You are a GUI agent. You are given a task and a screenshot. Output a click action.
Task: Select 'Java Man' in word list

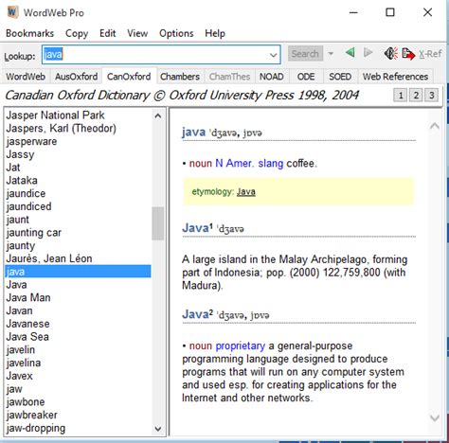(x=78, y=297)
